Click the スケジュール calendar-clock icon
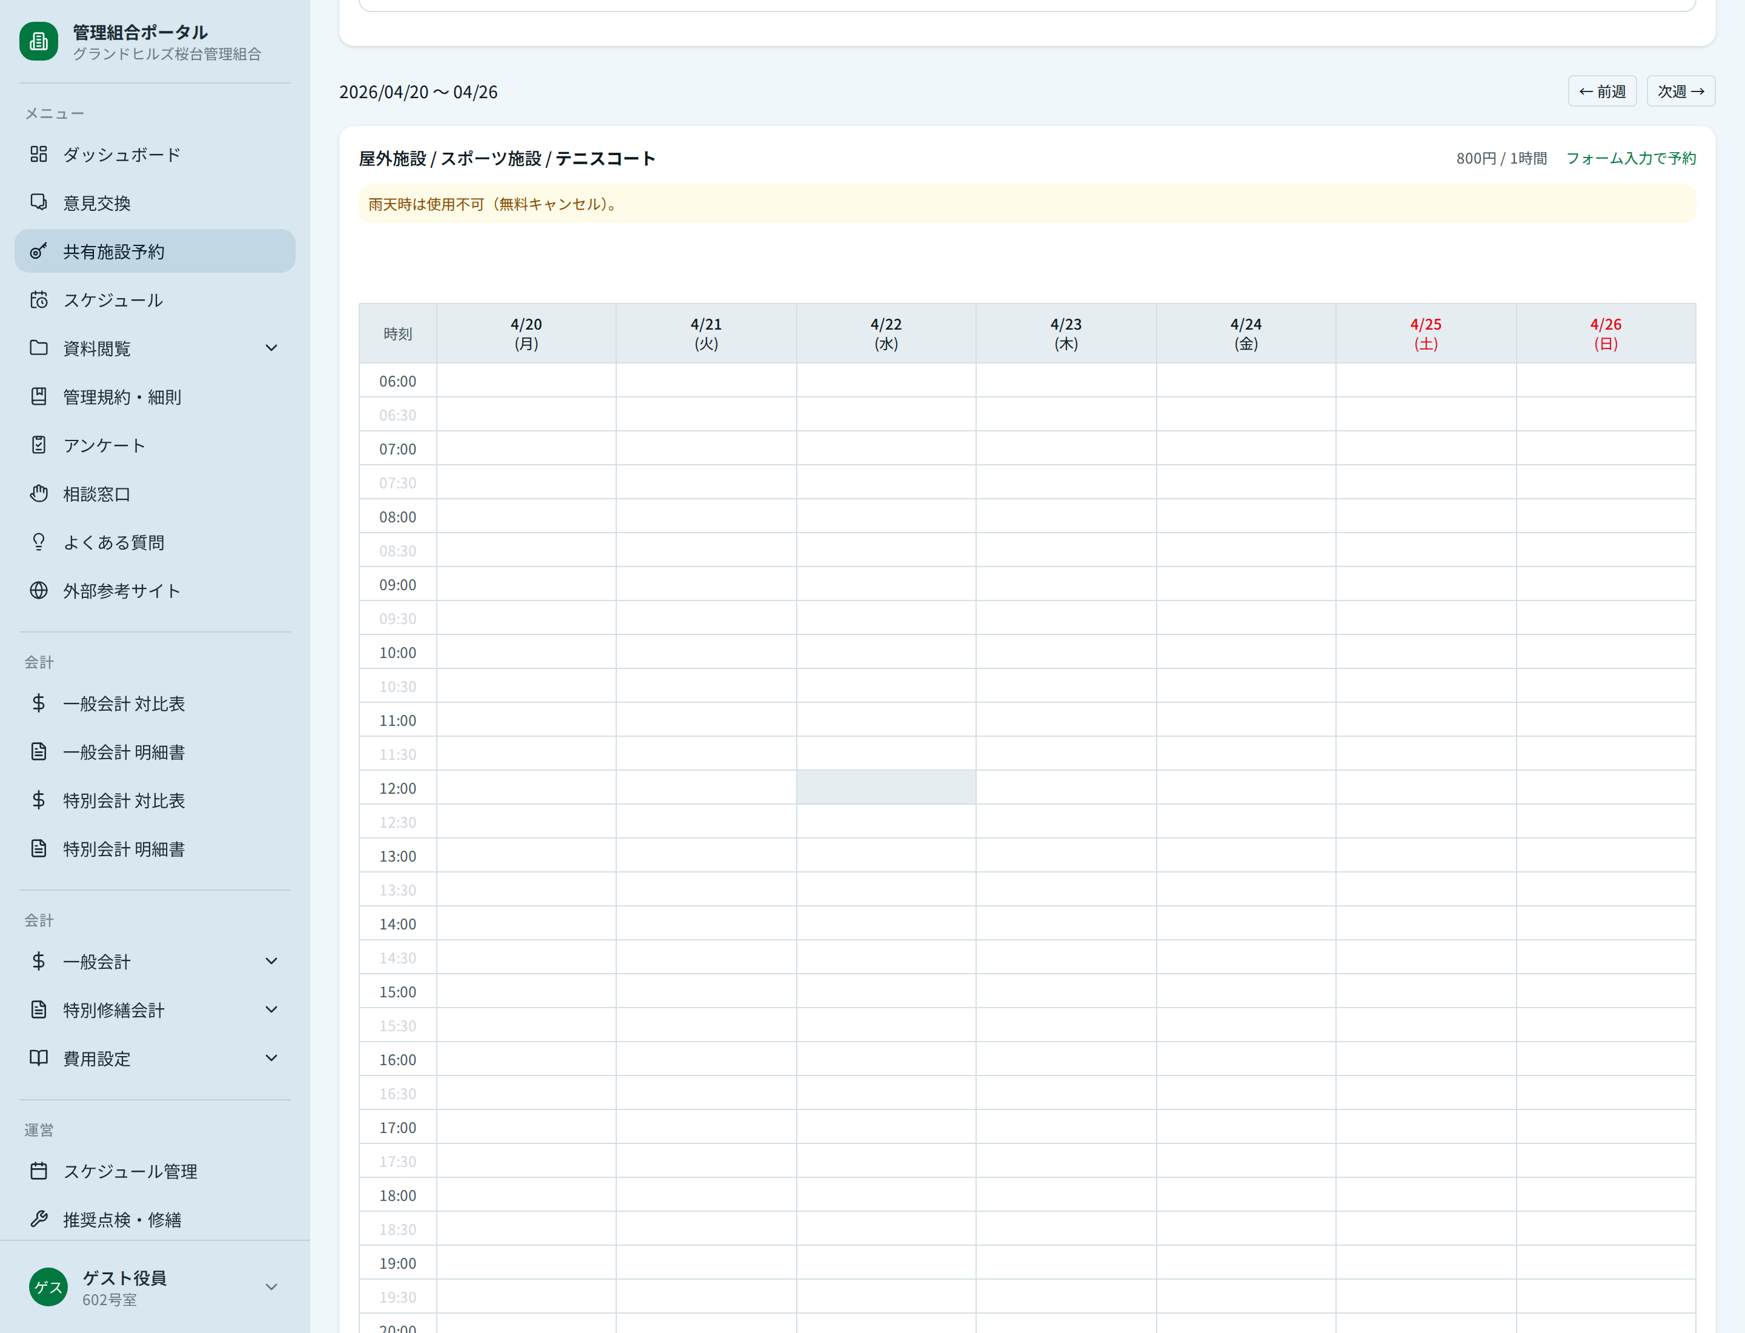Image resolution: width=1745 pixels, height=1333 pixels. click(x=38, y=300)
